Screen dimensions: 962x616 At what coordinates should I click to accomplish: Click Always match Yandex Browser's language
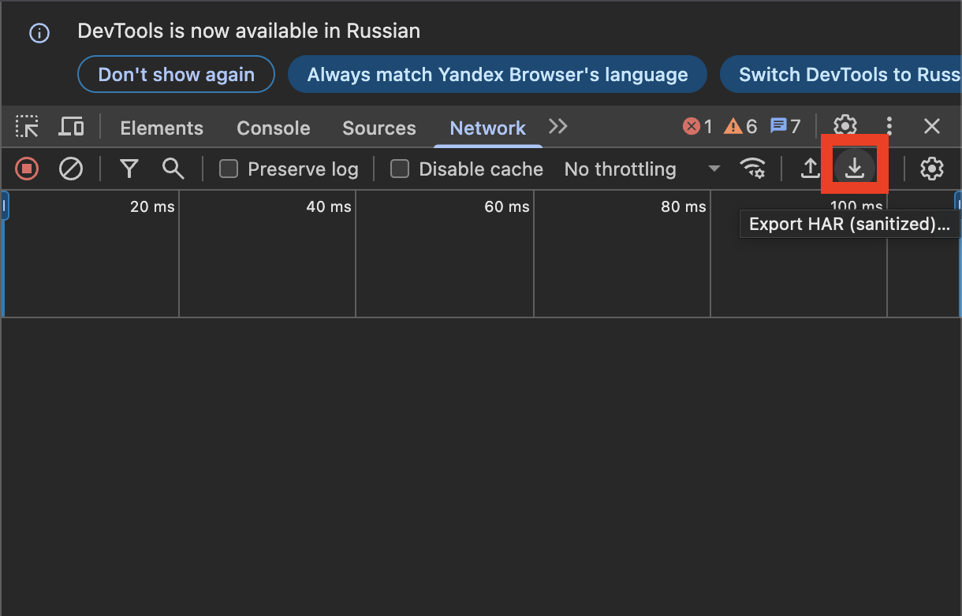(x=497, y=75)
